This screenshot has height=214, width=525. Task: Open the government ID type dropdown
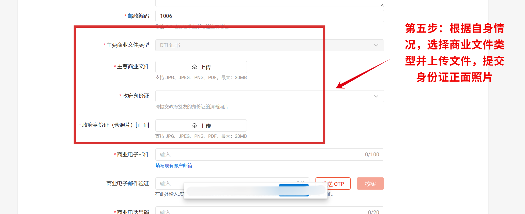269,96
